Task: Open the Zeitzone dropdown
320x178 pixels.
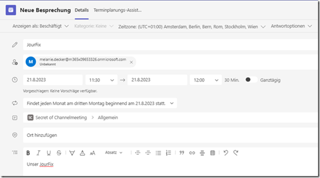Action: [x=192, y=27]
